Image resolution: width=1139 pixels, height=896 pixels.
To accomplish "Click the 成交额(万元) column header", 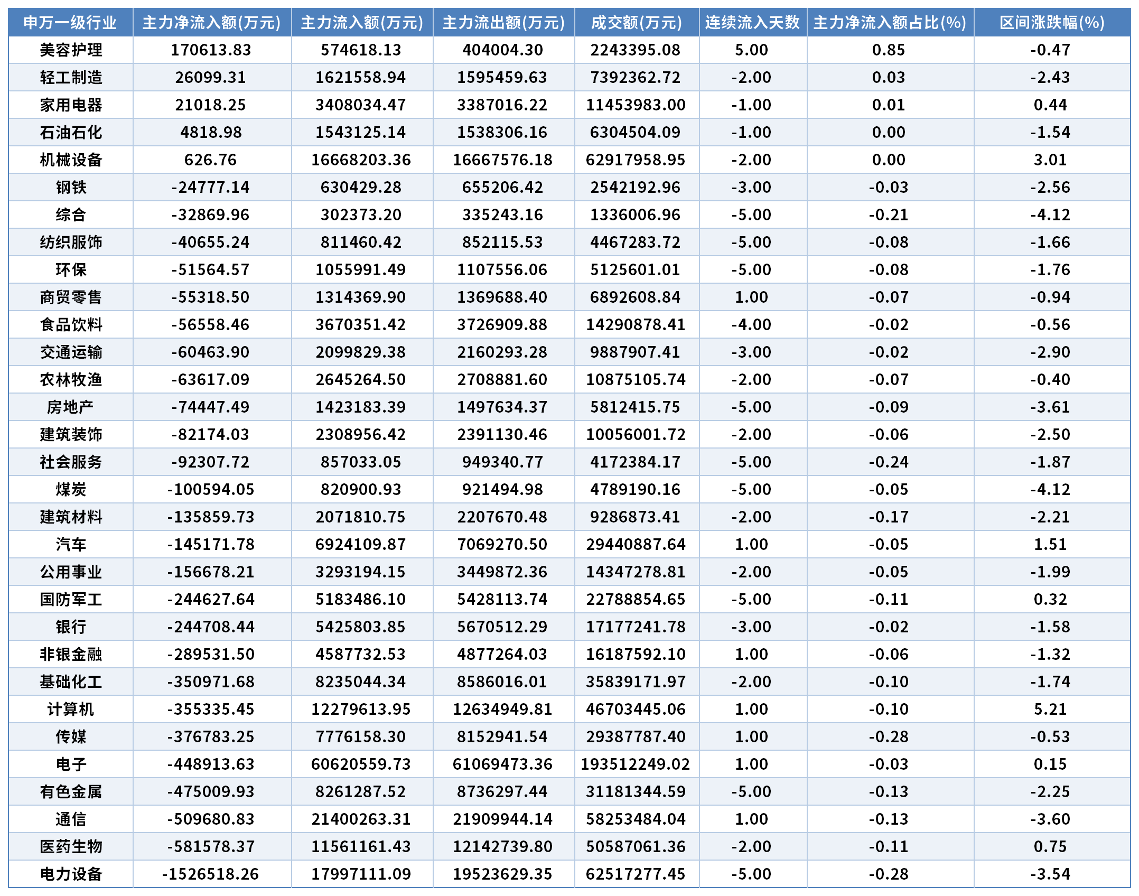I will pyautogui.click(x=637, y=23).
